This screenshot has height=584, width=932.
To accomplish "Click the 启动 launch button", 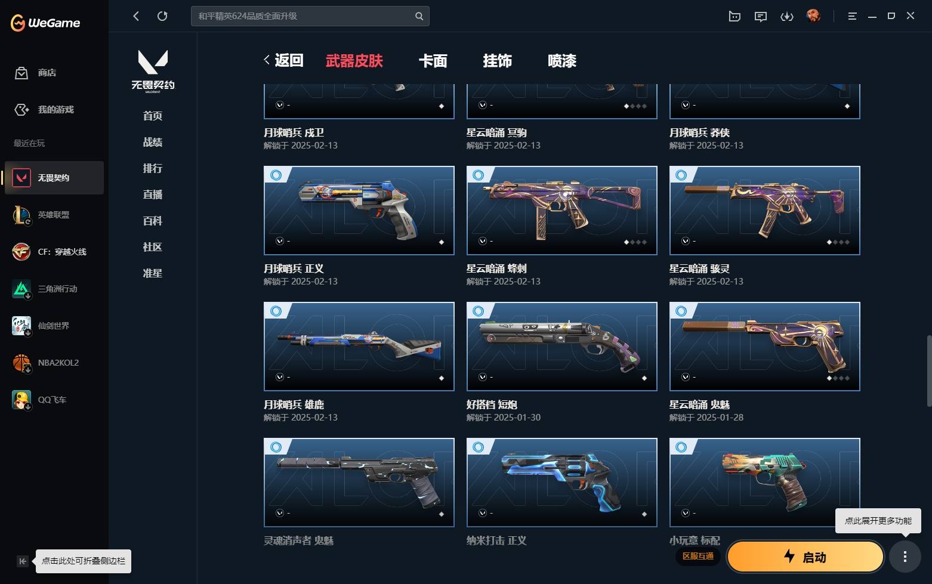I will click(x=806, y=557).
